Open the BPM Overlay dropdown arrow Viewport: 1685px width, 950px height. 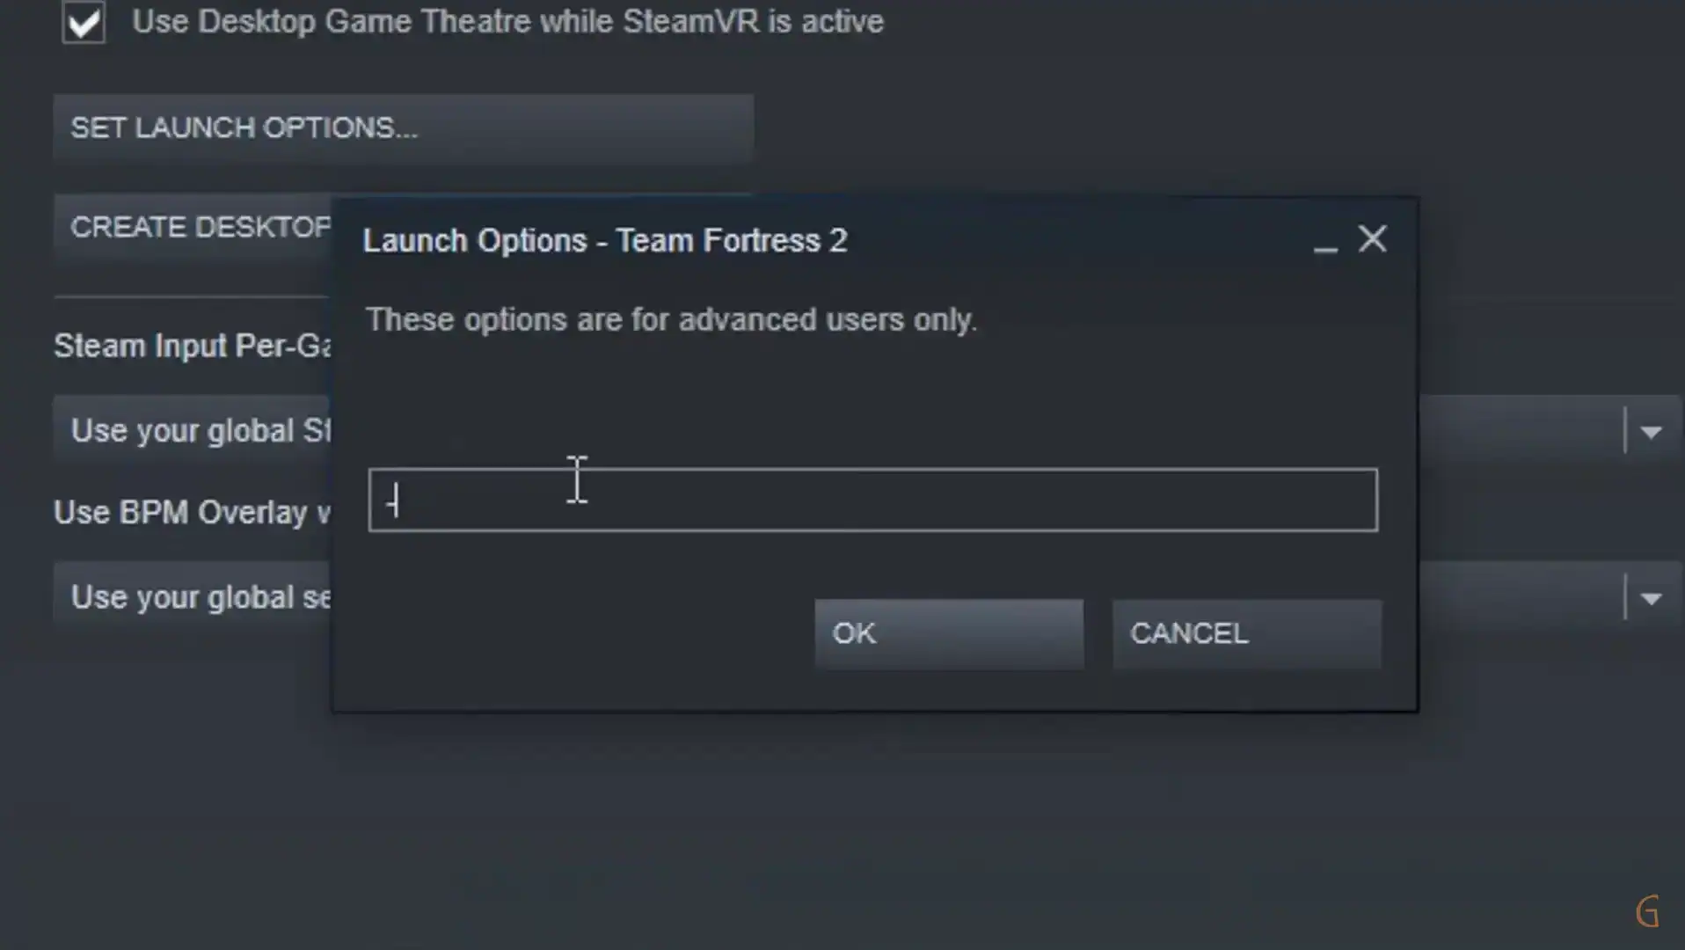[1651, 598]
